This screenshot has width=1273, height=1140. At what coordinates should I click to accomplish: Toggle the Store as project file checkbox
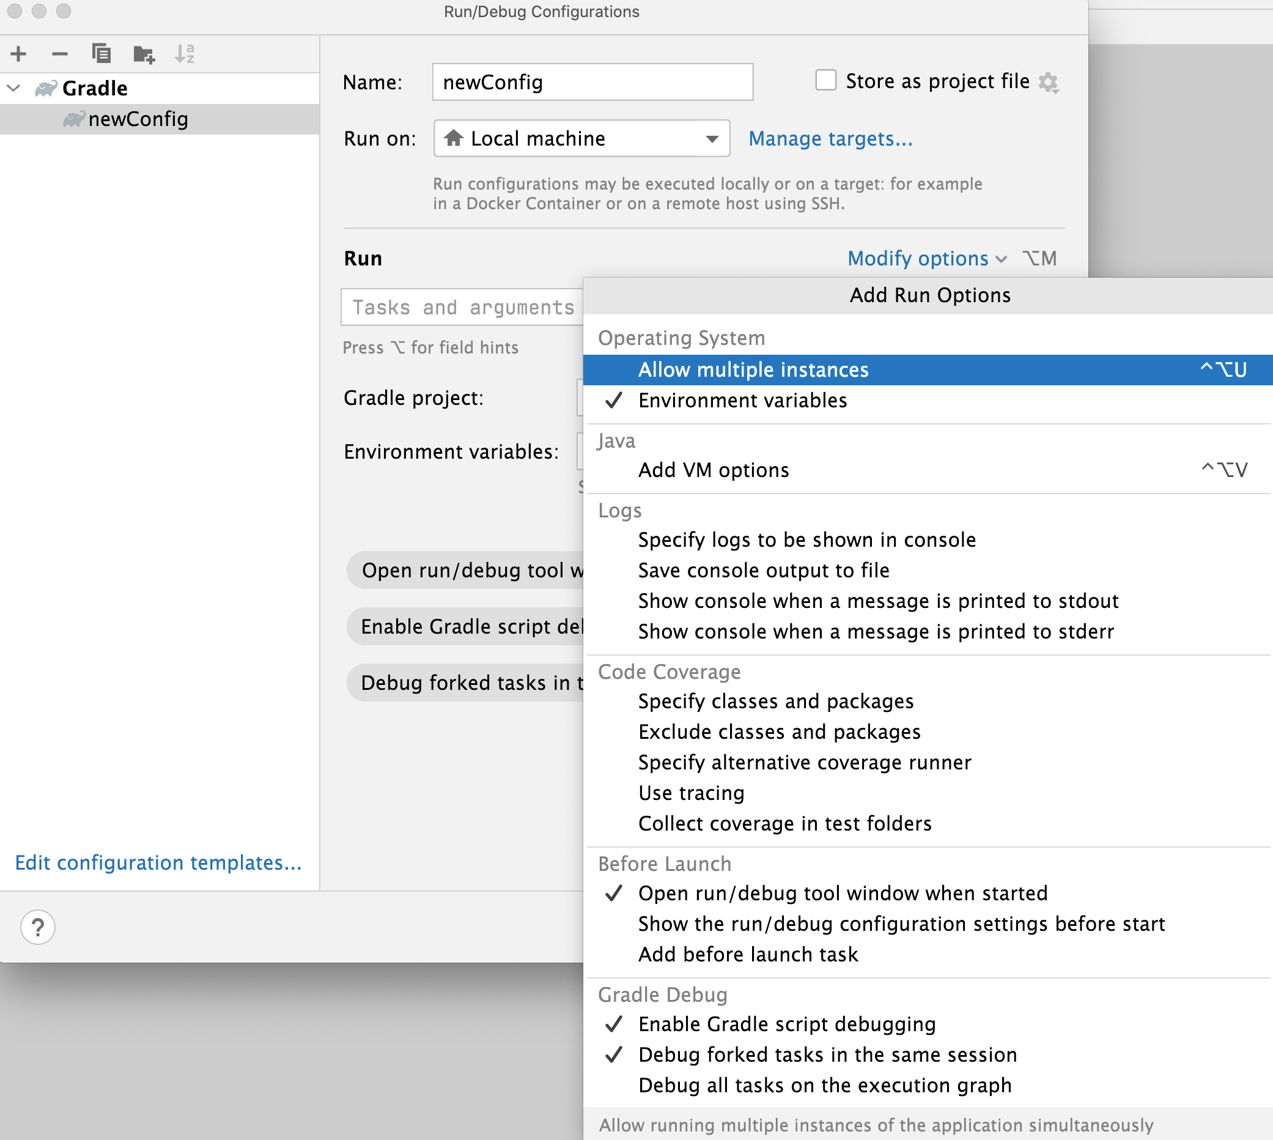pyautogui.click(x=825, y=80)
